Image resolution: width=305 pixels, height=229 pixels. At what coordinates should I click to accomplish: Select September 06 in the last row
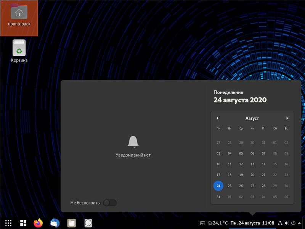point(286,197)
